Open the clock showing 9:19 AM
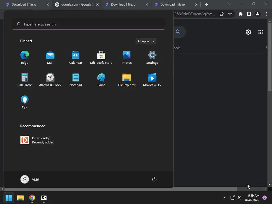272x204 pixels. pos(252,198)
